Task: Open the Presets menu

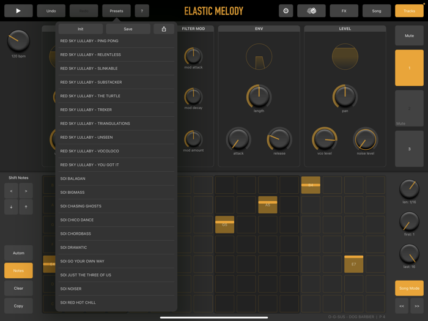Action: click(x=117, y=11)
